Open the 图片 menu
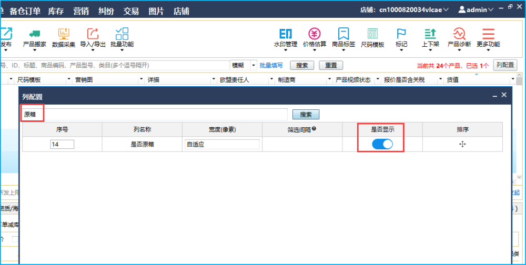The image size is (526, 265). [156, 11]
